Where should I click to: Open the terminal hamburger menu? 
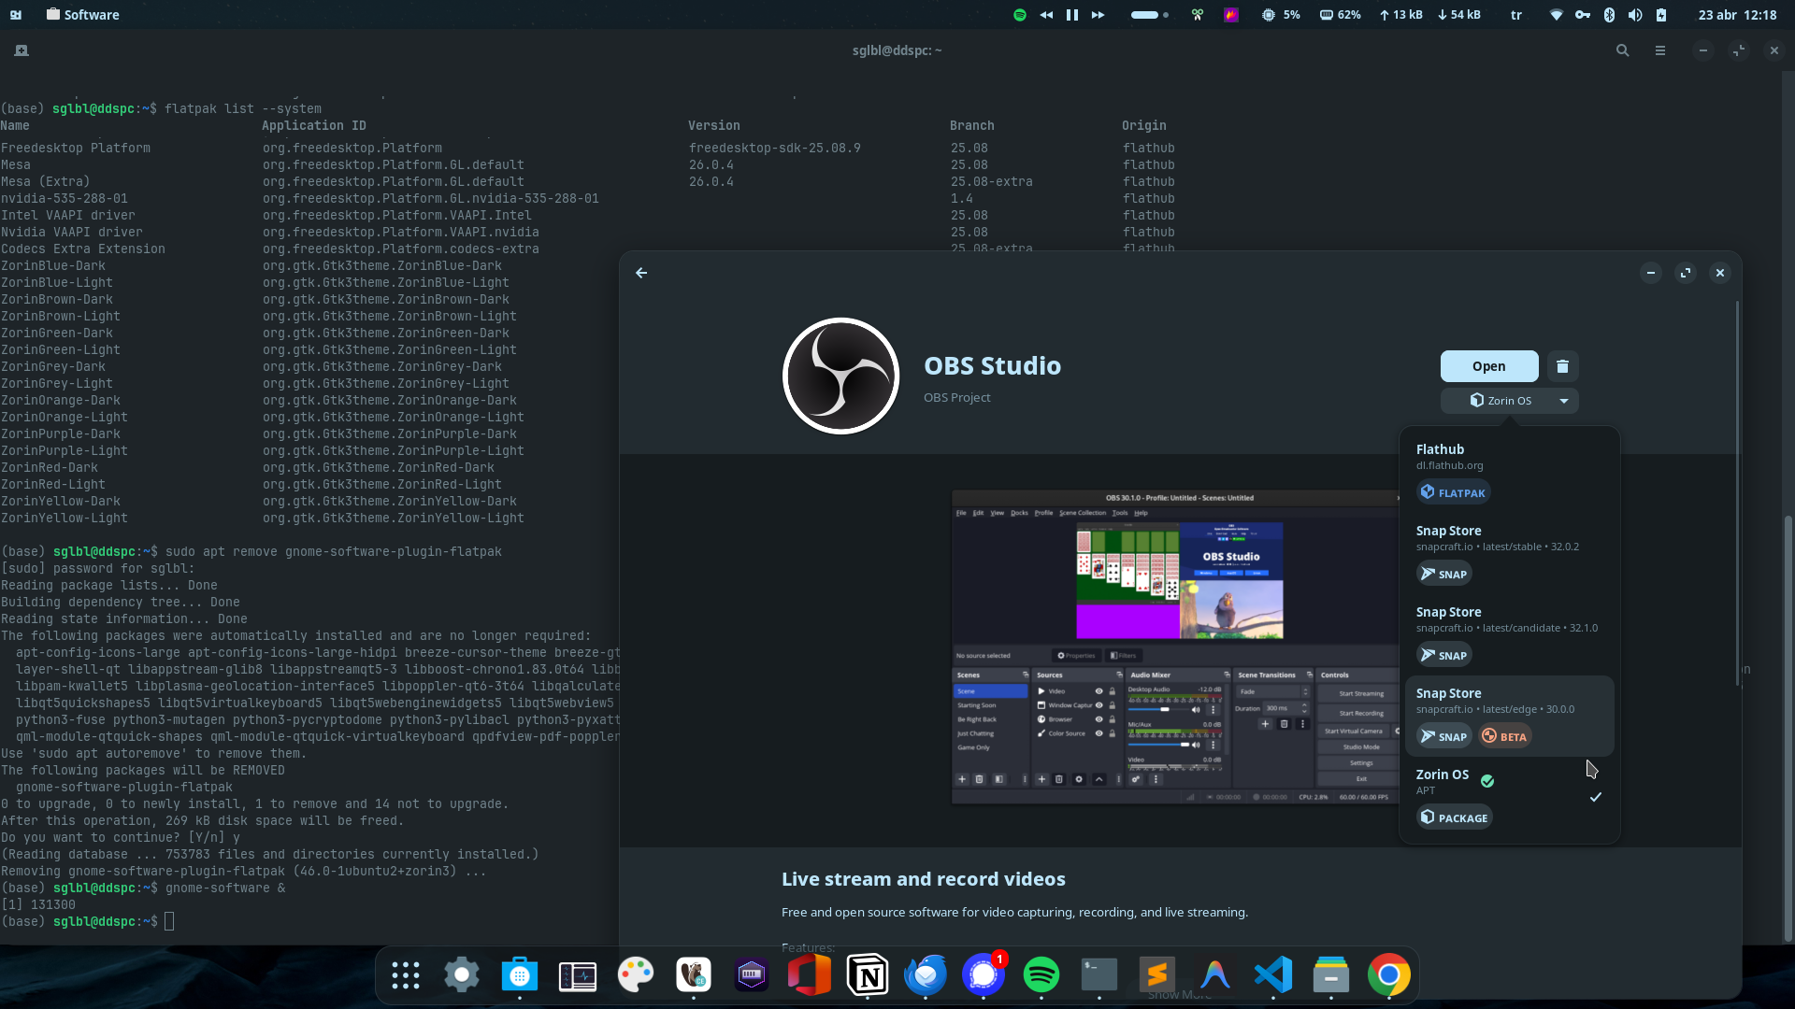click(x=1660, y=50)
